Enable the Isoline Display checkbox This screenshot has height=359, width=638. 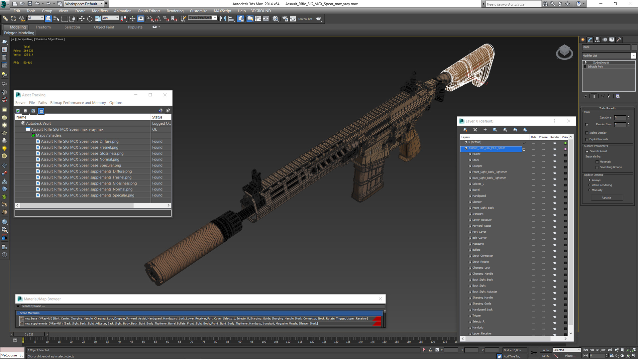pos(587,133)
